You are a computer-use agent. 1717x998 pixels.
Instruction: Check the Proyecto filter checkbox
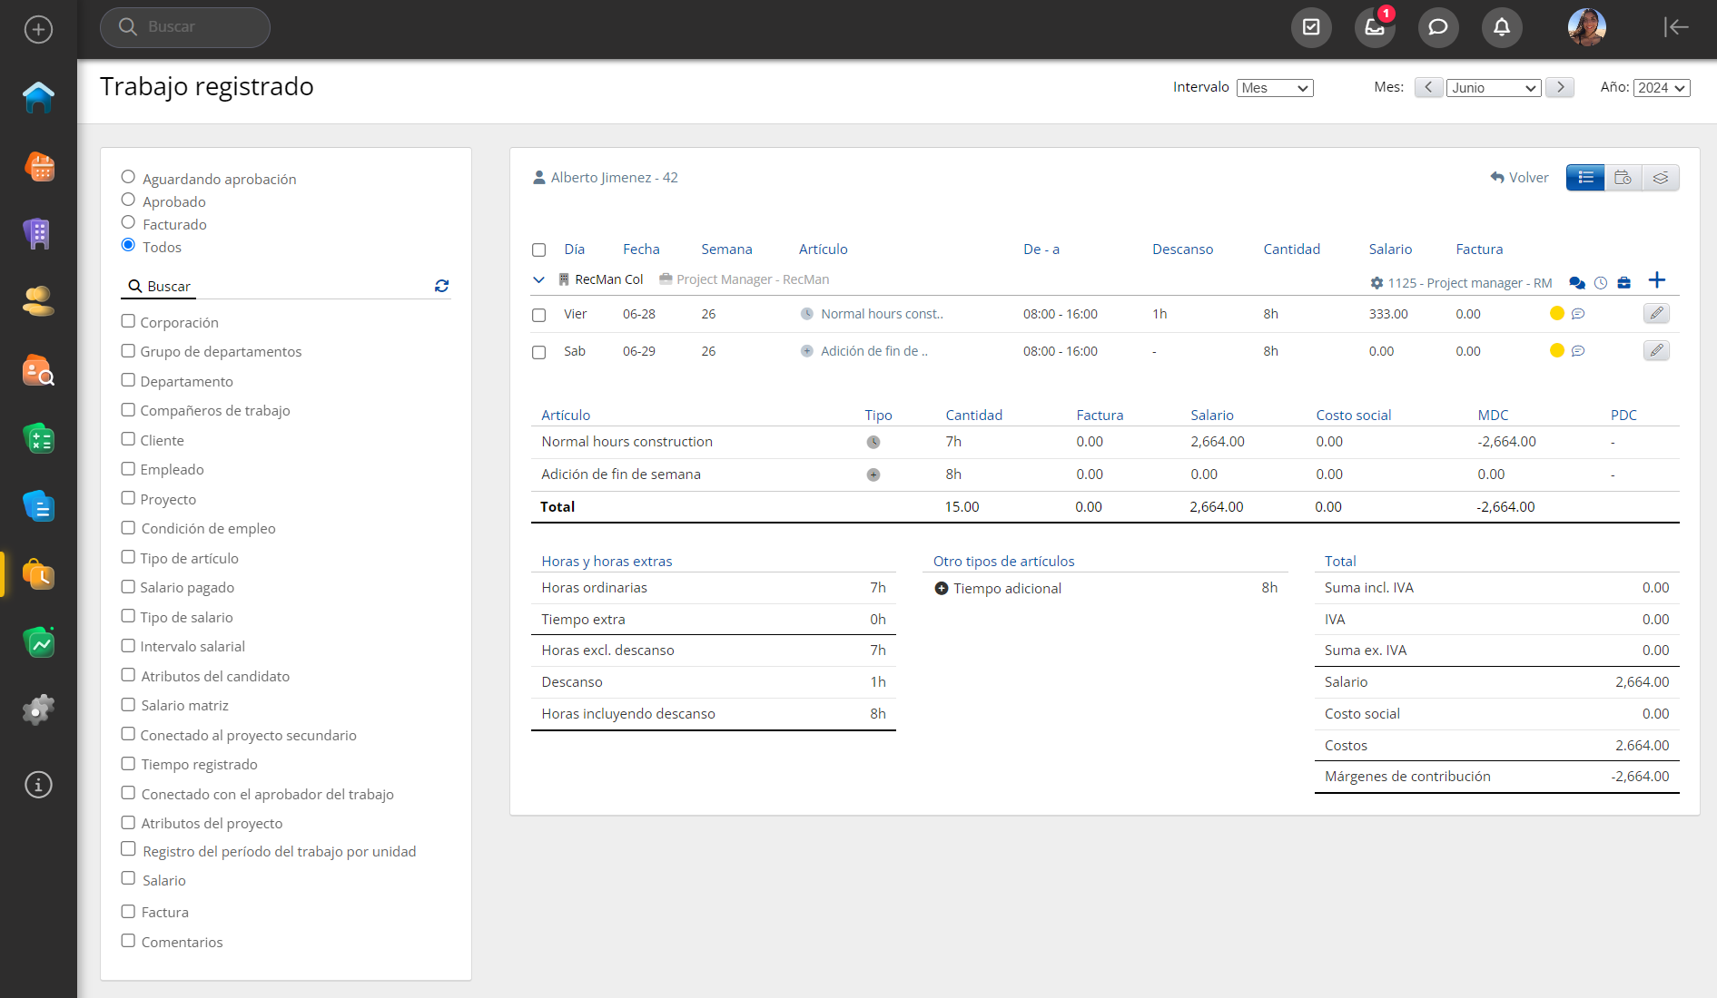click(128, 498)
